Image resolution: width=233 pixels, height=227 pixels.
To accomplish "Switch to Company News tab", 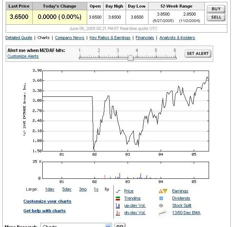I will (x=70, y=38).
